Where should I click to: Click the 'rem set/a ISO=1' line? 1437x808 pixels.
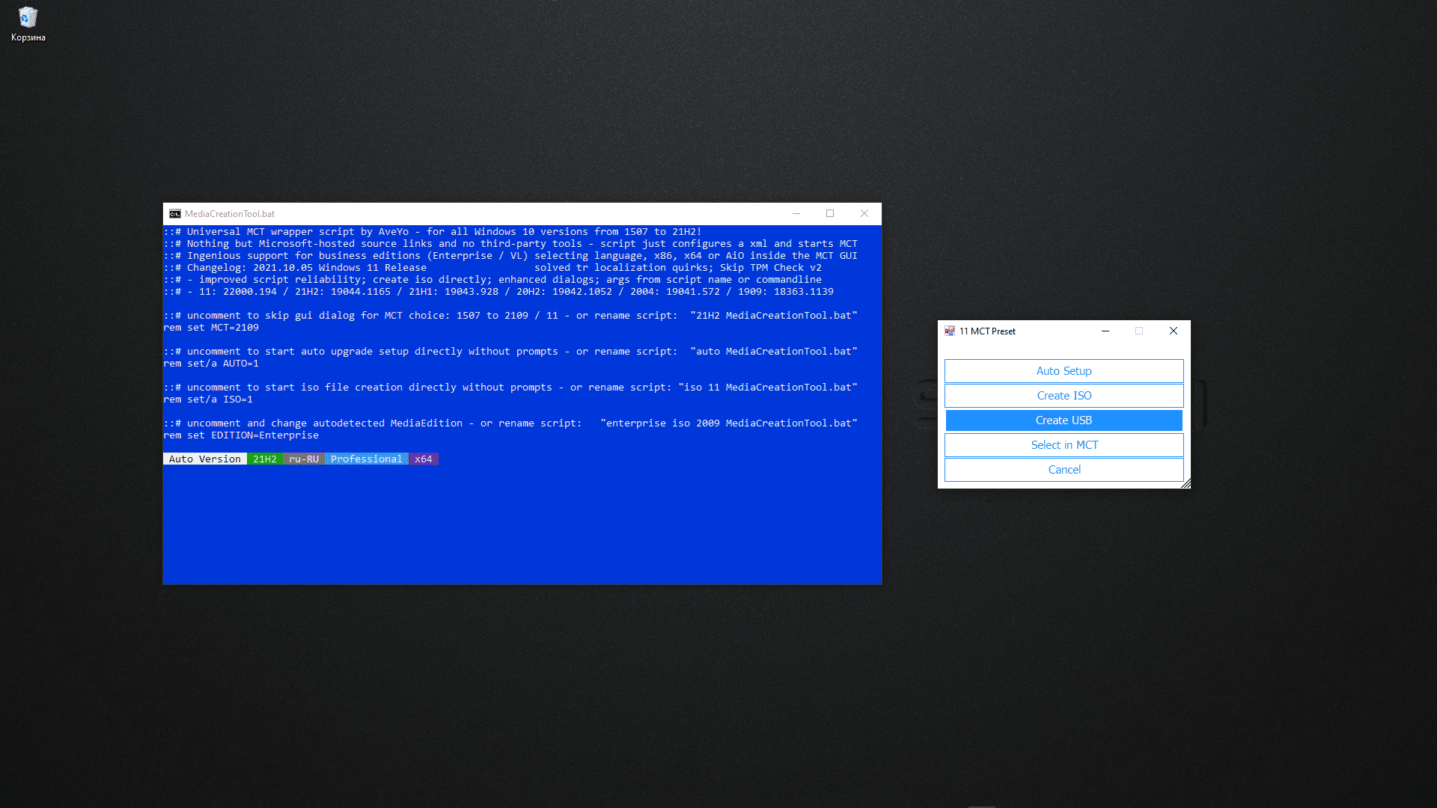point(208,400)
